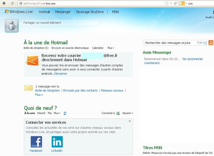
Task: Click the bookmark star in address bar
Action: click(166, 3)
